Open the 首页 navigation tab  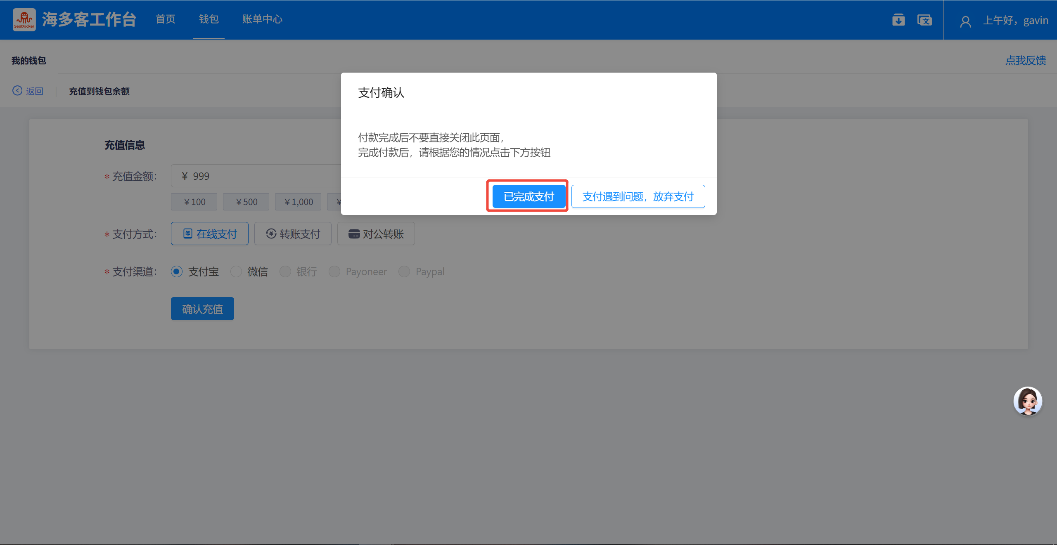point(166,19)
